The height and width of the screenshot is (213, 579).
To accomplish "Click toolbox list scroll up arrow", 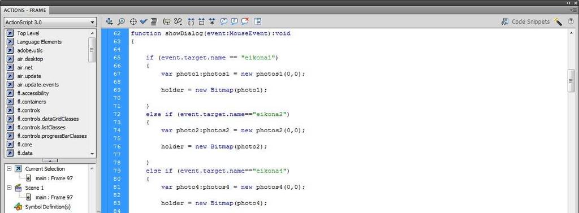I will [x=92, y=33].
